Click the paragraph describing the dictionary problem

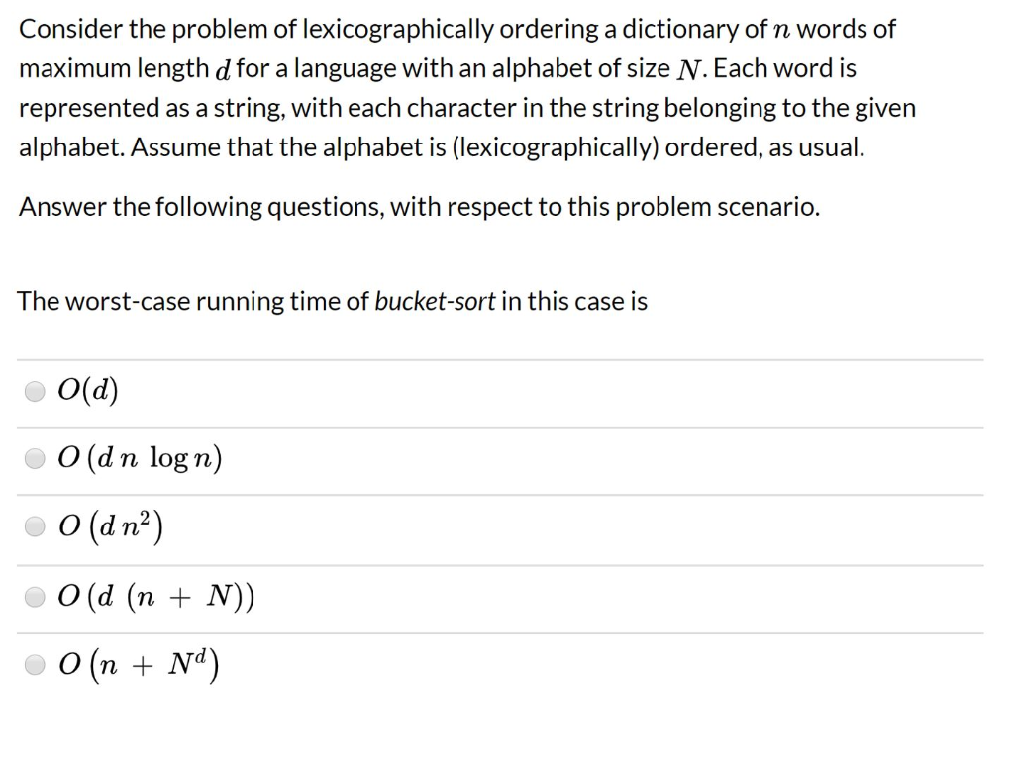tap(465, 88)
